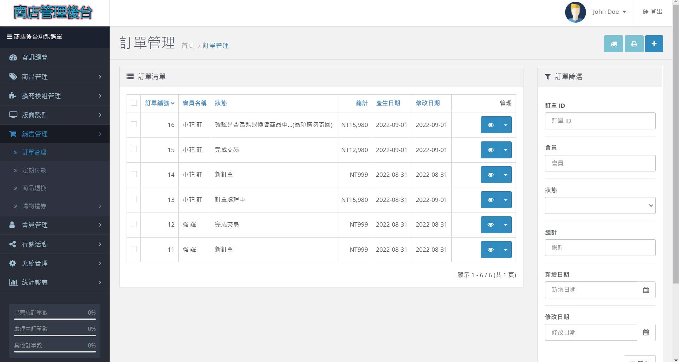Expand 行銷活動 menu

click(x=55, y=244)
